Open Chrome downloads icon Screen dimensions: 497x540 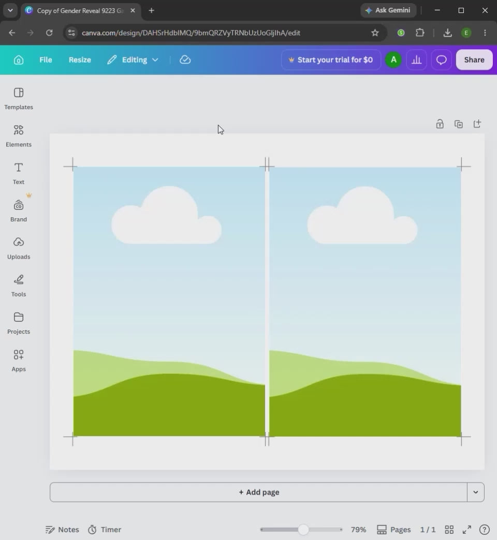click(x=447, y=33)
